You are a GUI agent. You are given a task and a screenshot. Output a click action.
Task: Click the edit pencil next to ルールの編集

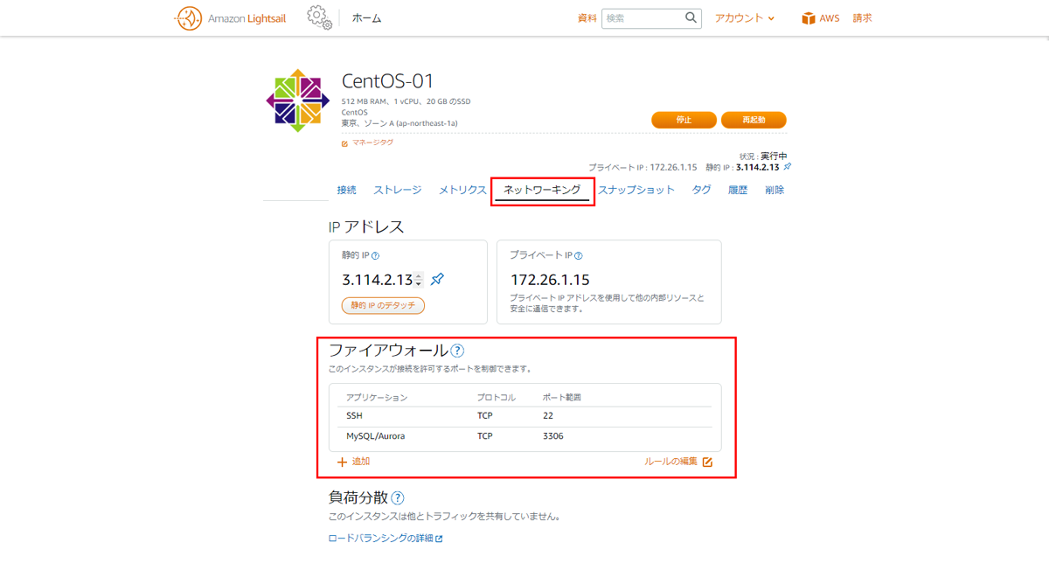[x=707, y=461]
